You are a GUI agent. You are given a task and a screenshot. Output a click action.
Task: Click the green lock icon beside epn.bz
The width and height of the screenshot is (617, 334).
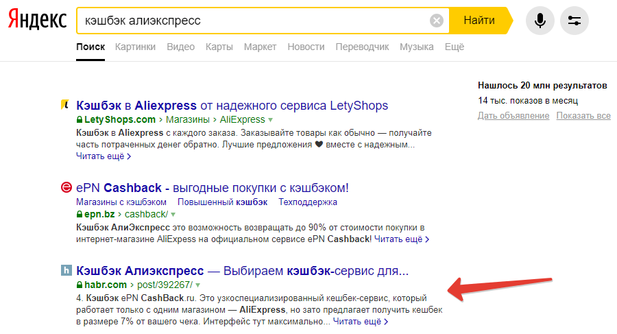pyautogui.click(x=80, y=215)
